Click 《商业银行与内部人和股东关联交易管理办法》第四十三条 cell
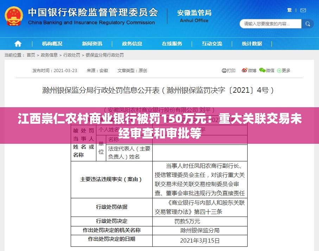The image size is (319, 251). pyautogui.click(x=200, y=207)
